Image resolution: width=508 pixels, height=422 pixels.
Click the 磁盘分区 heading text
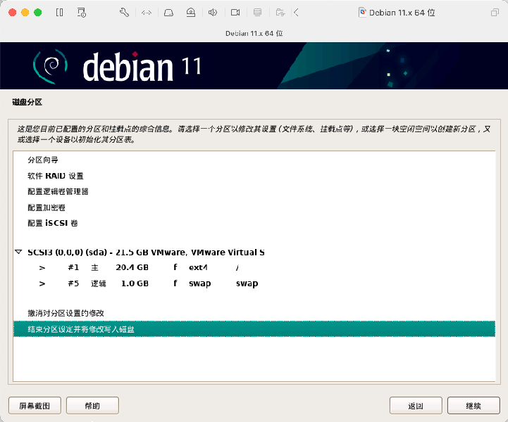click(27, 102)
